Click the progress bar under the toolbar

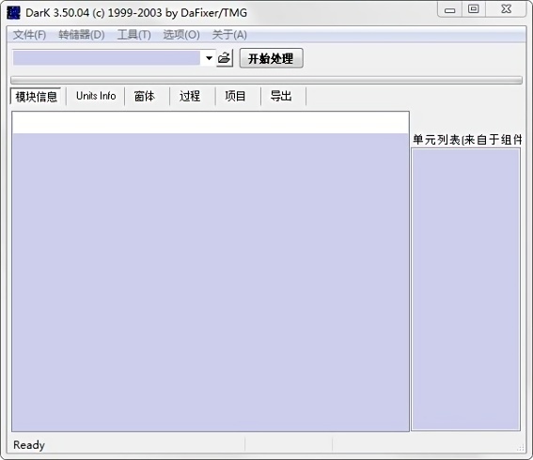pos(267,80)
